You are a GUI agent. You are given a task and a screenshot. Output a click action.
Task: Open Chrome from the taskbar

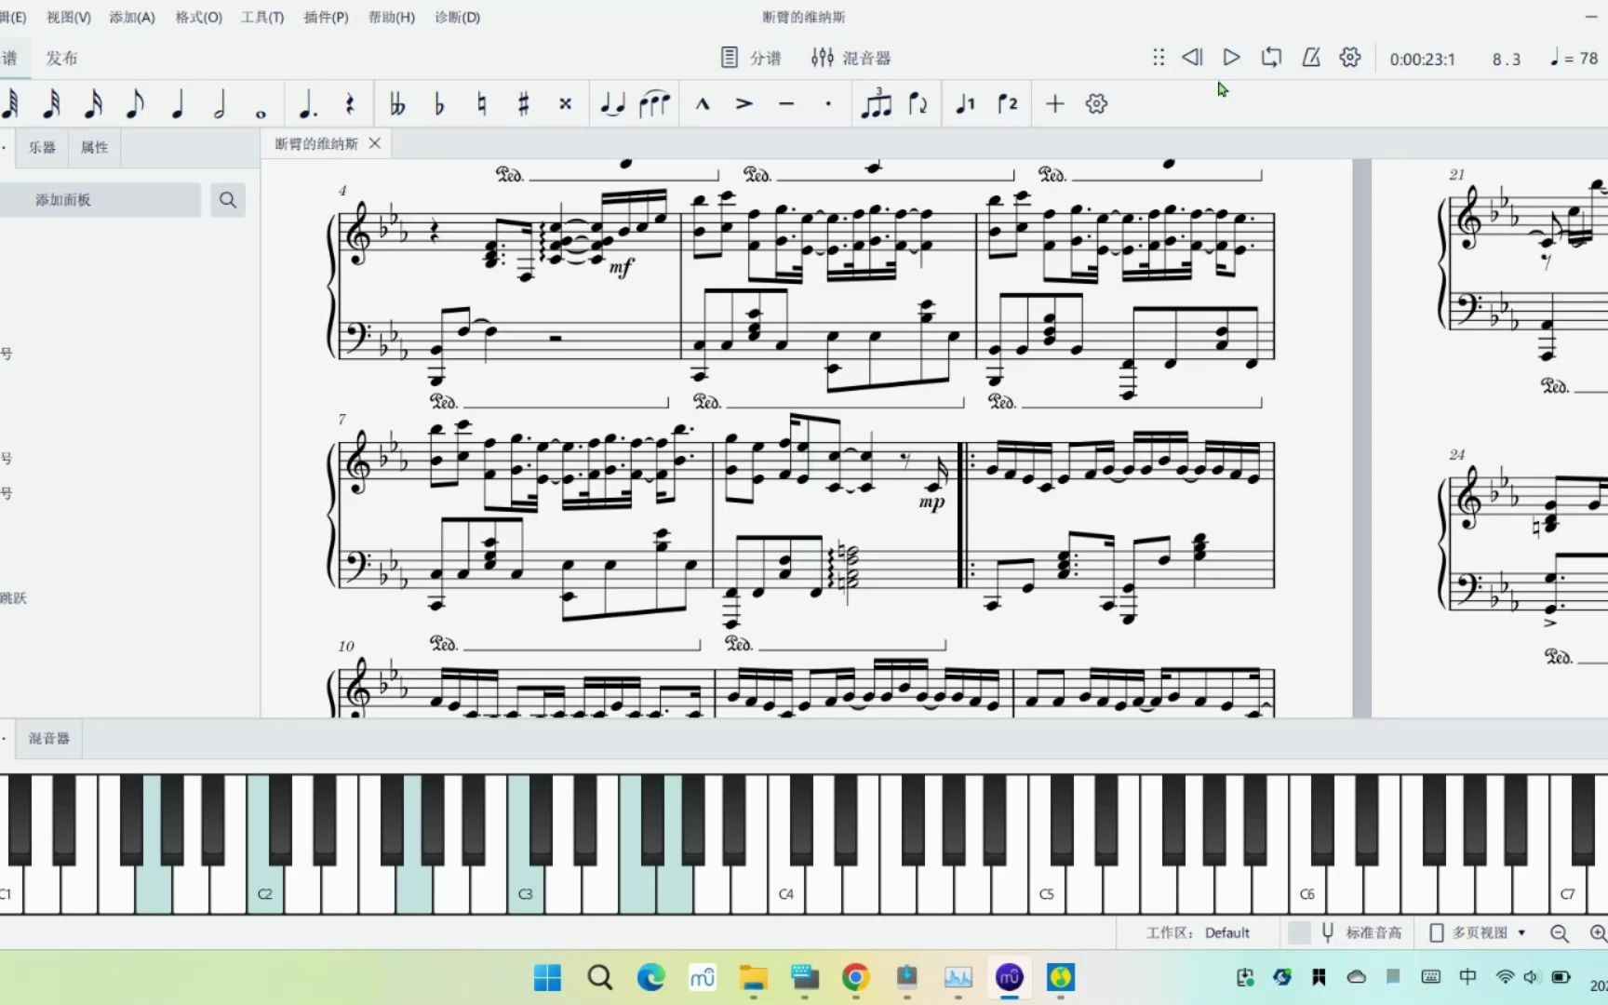(855, 977)
